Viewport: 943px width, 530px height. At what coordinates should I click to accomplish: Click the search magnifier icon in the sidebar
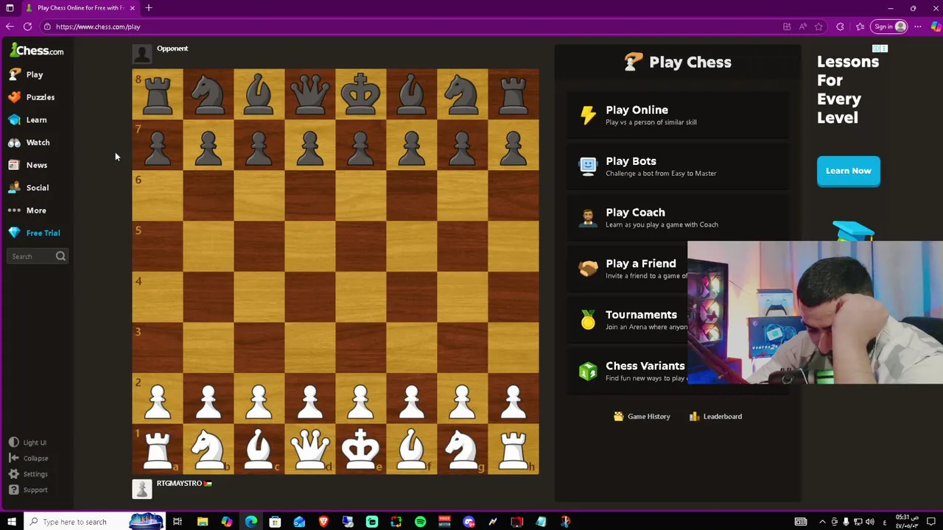pos(60,256)
